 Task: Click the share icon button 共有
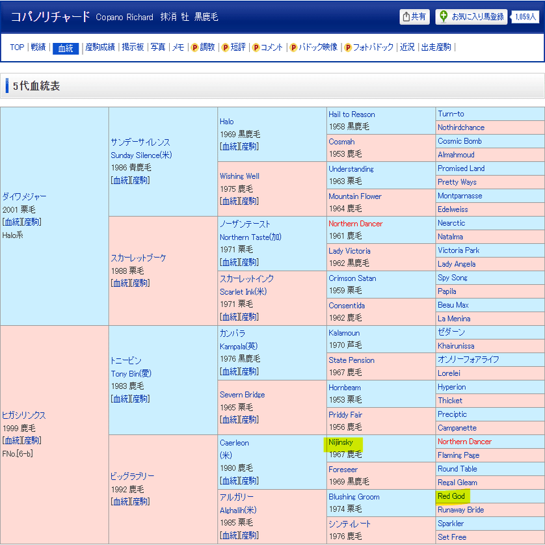[414, 17]
